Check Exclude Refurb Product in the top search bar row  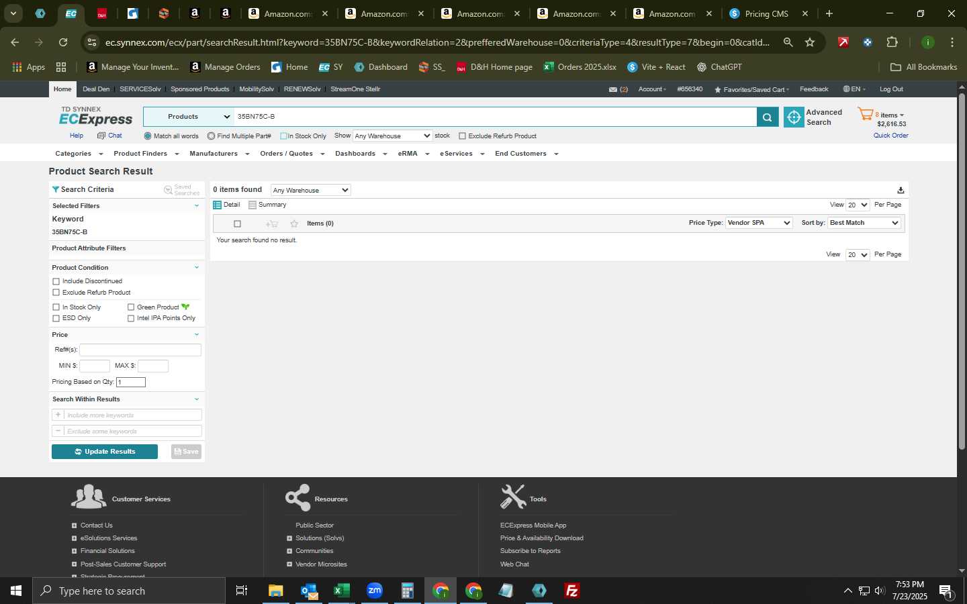click(x=462, y=136)
